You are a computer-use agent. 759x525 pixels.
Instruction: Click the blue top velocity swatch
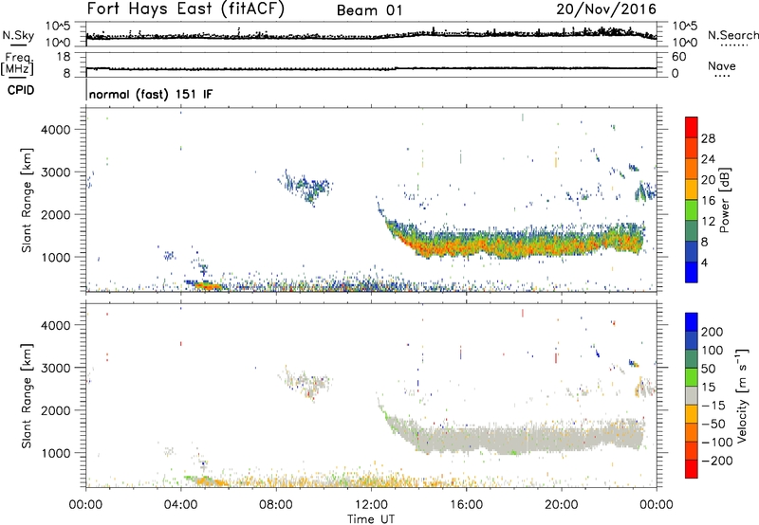[692, 322]
